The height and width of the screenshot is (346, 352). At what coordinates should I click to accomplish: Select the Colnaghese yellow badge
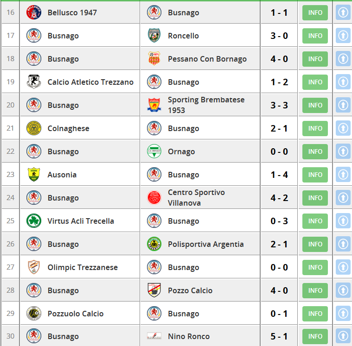34,128
